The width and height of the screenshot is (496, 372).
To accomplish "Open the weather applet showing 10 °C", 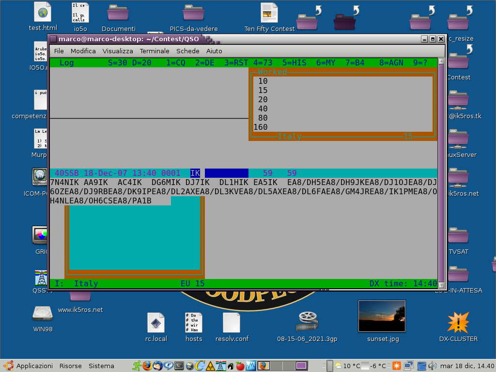I will [x=347, y=366].
